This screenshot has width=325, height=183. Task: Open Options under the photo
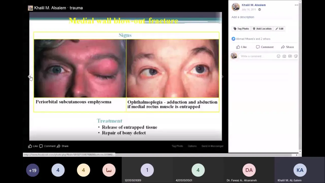pyautogui.click(x=192, y=146)
